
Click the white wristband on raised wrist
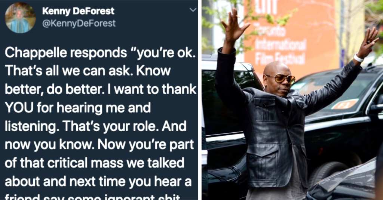(358, 58)
